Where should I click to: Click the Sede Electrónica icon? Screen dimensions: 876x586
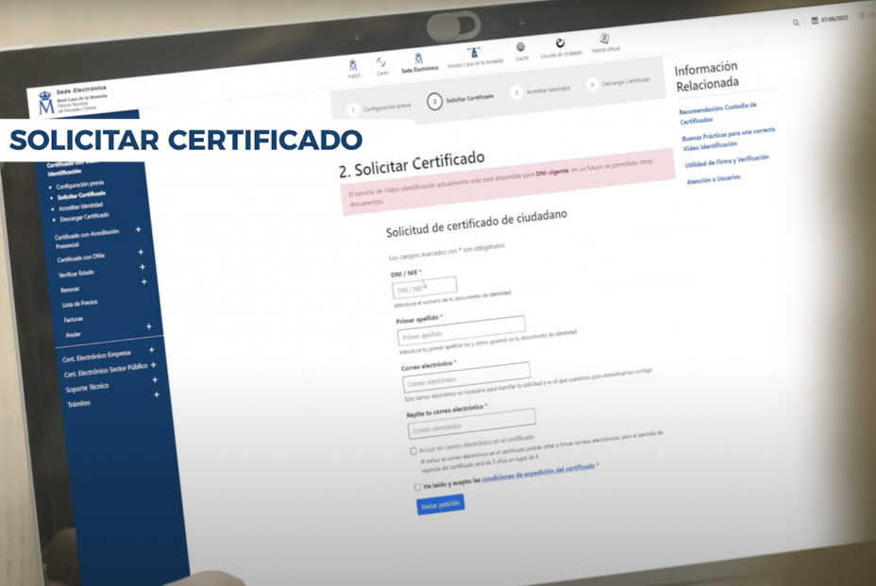[419, 59]
